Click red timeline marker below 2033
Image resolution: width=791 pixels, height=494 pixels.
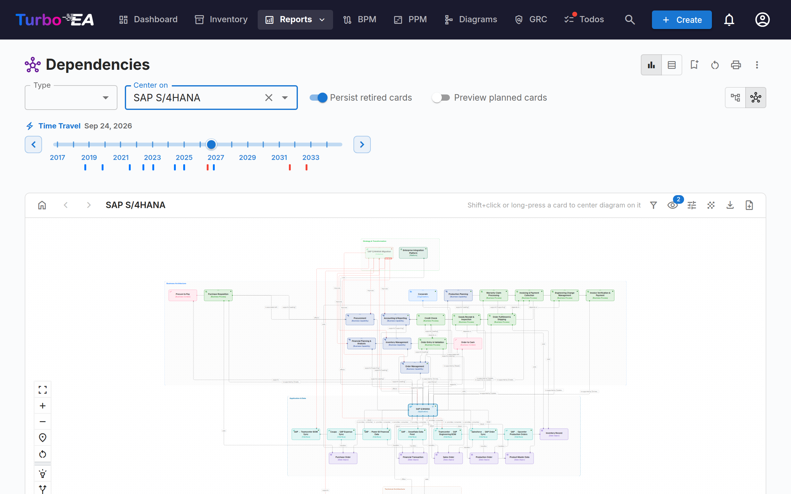point(306,167)
